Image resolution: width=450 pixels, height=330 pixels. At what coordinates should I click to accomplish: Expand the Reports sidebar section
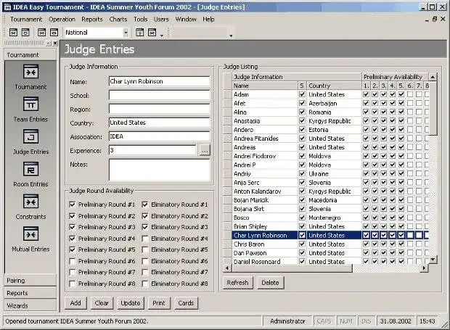pos(30,293)
